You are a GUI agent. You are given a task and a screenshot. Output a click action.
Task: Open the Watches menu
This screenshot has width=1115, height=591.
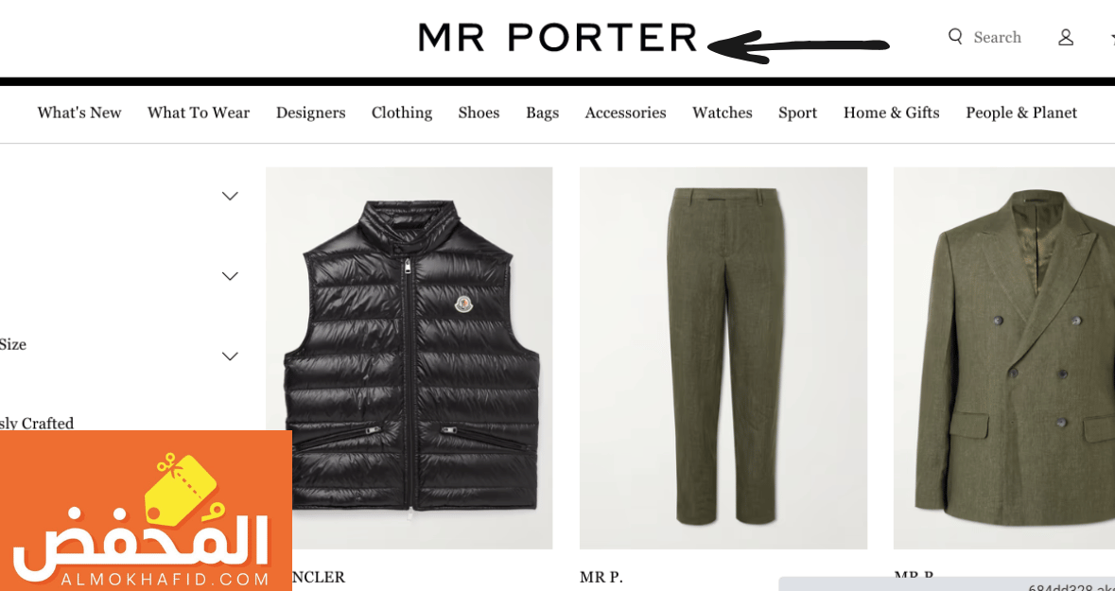pyautogui.click(x=723, y=113)
